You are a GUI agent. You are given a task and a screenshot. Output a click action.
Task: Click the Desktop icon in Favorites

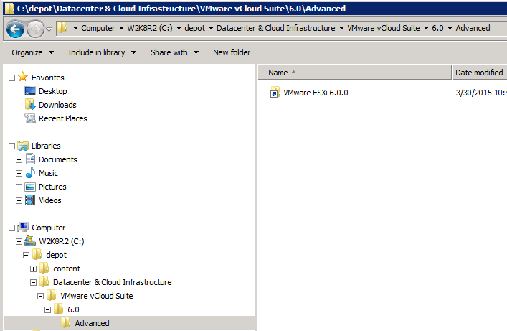click(30, 91)
